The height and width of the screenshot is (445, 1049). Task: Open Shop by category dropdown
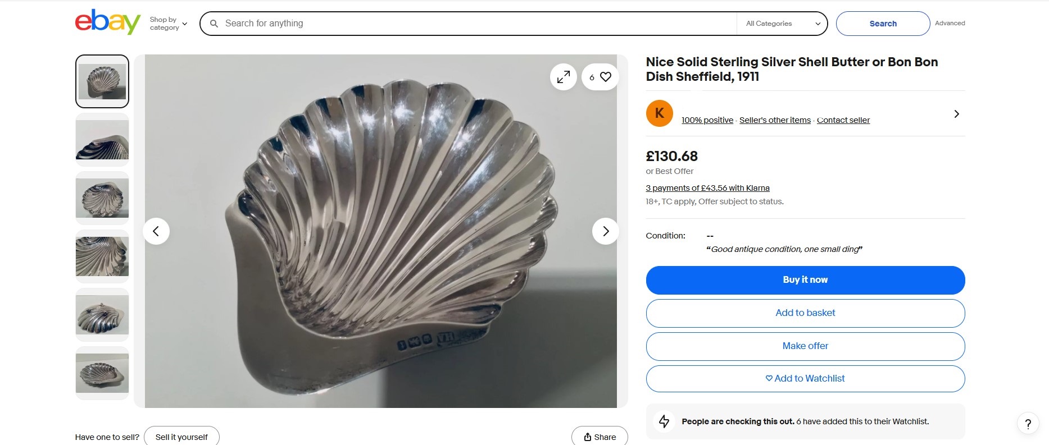[x=168, y=24]
